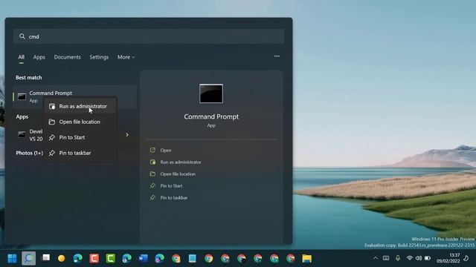Select the Command Prompt best match result
Image resolution: width=476 pixels, height=267 pixels.
[x=74, y=96]
